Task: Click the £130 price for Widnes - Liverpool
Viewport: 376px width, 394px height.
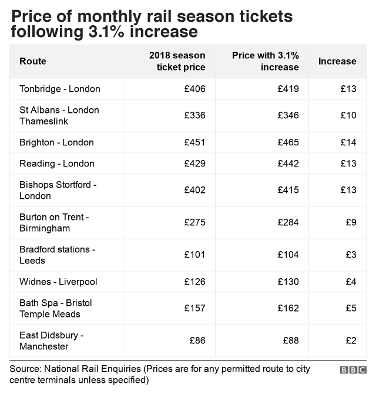Action: click(288, 282)
